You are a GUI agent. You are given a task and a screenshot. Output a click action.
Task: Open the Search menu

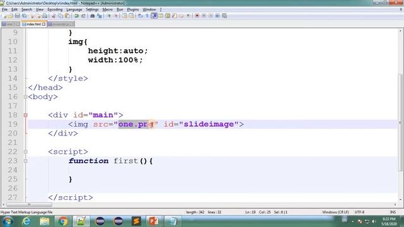click(x=27, y=9)
